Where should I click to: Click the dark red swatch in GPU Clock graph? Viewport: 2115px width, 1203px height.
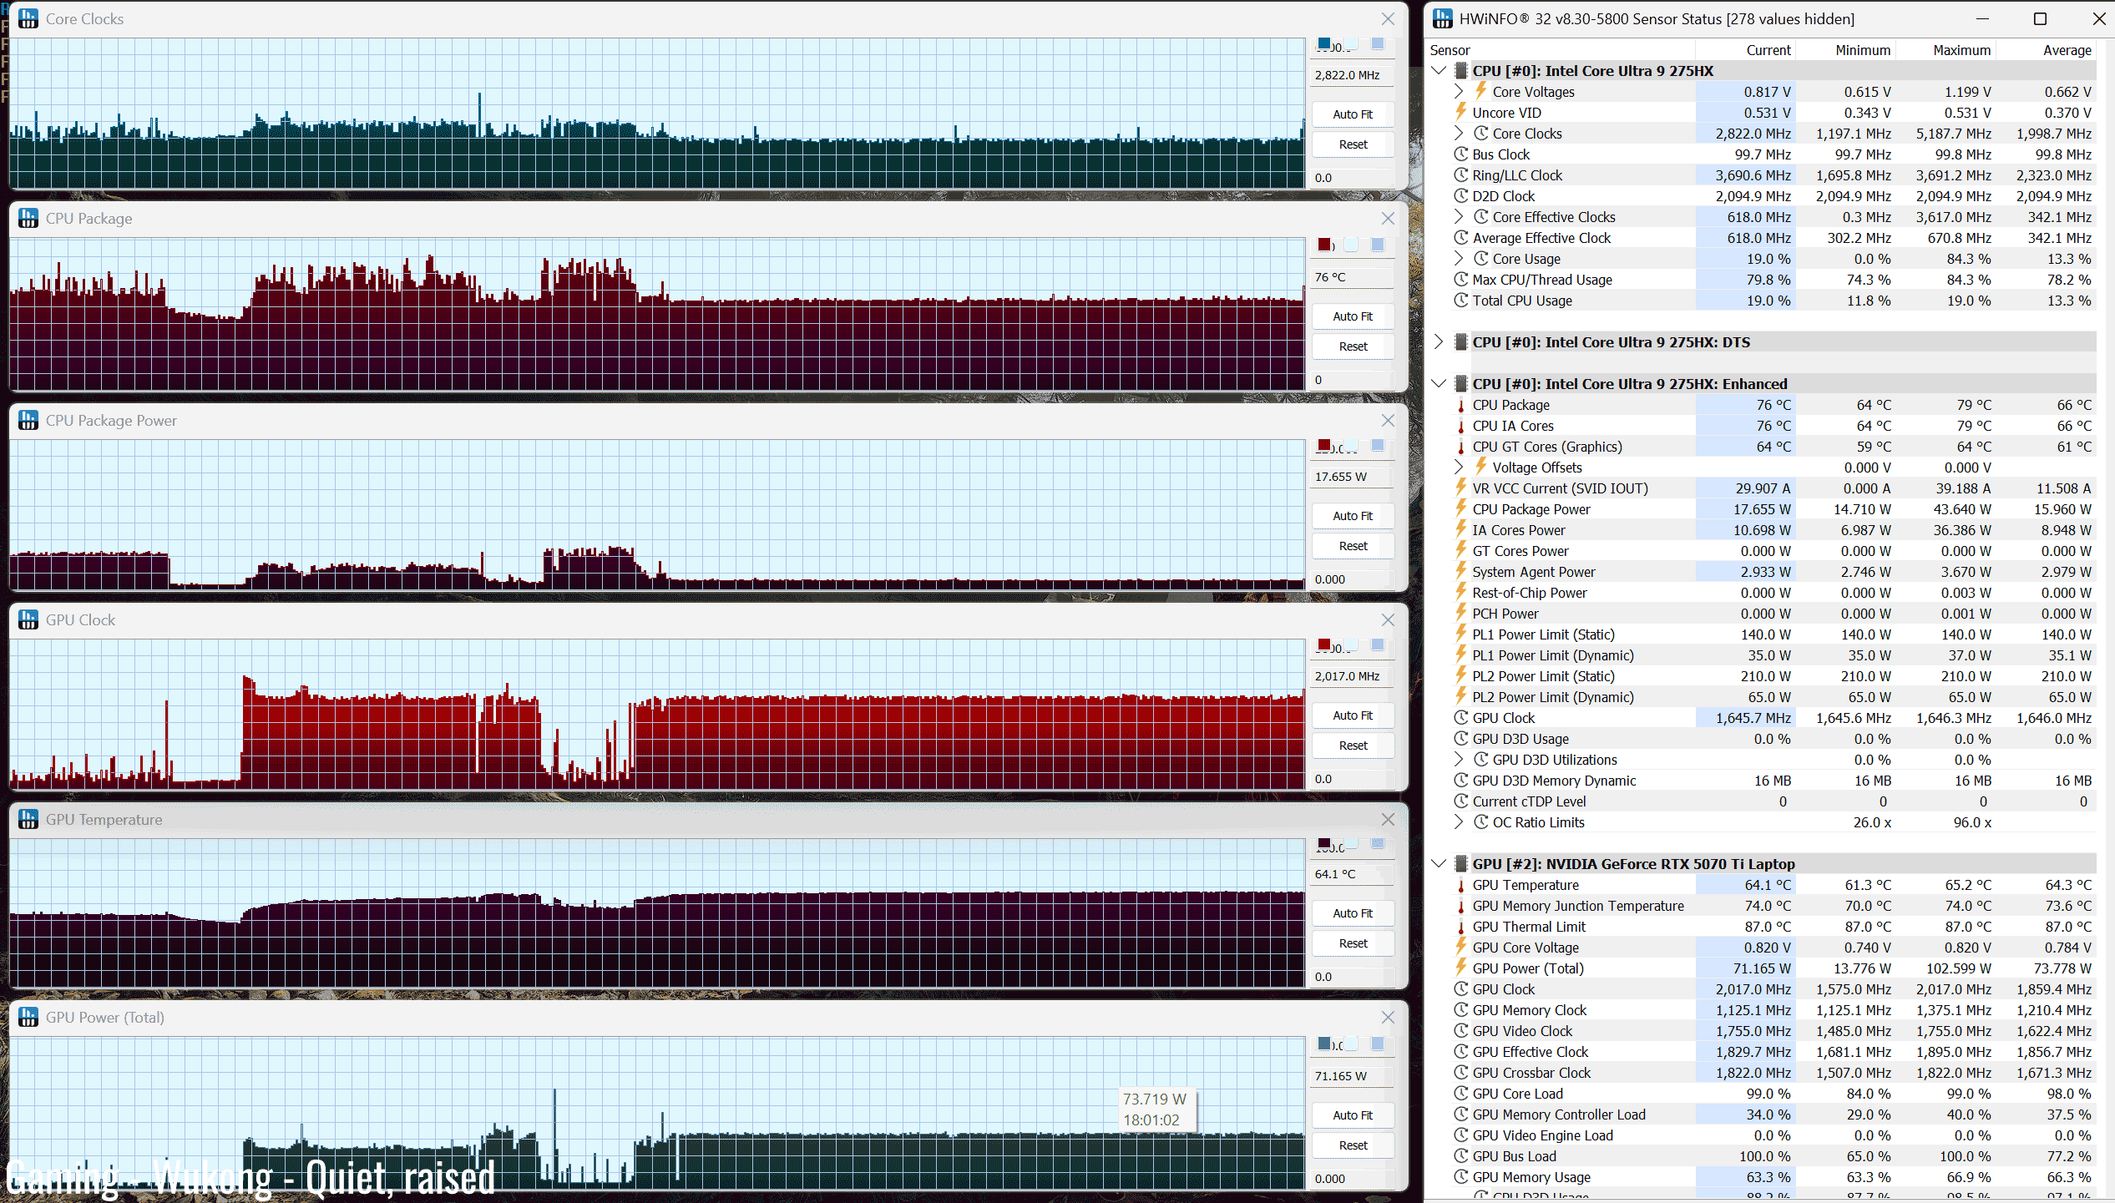click(1324, 644)
